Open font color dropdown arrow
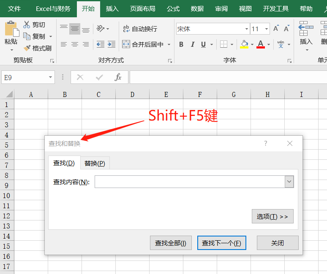The width and height of the screenshot is (327, 274). click(269, 44)
